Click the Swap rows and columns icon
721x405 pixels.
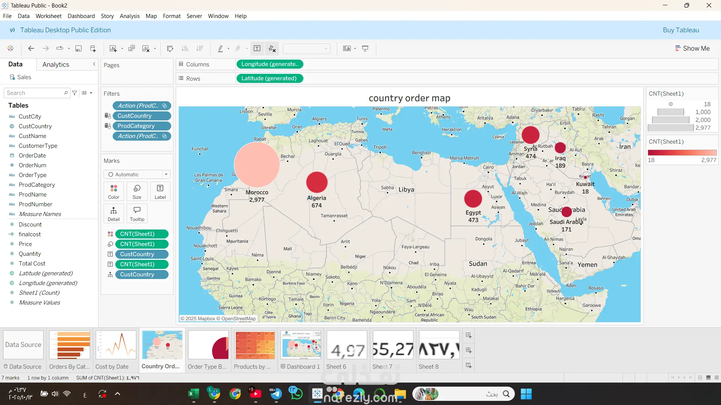point(170,48)
